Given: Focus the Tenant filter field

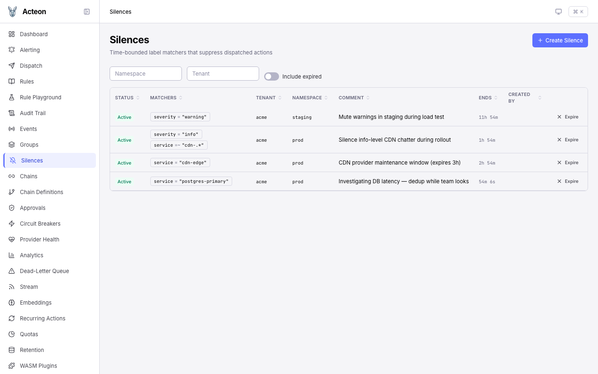Looking at the screenshot, I should [223, 74].
